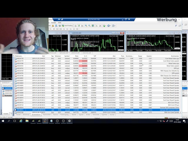Toggle the AutoTrading button
The height and width of the screenshot is (141, 188).
[x=68, y=26]
